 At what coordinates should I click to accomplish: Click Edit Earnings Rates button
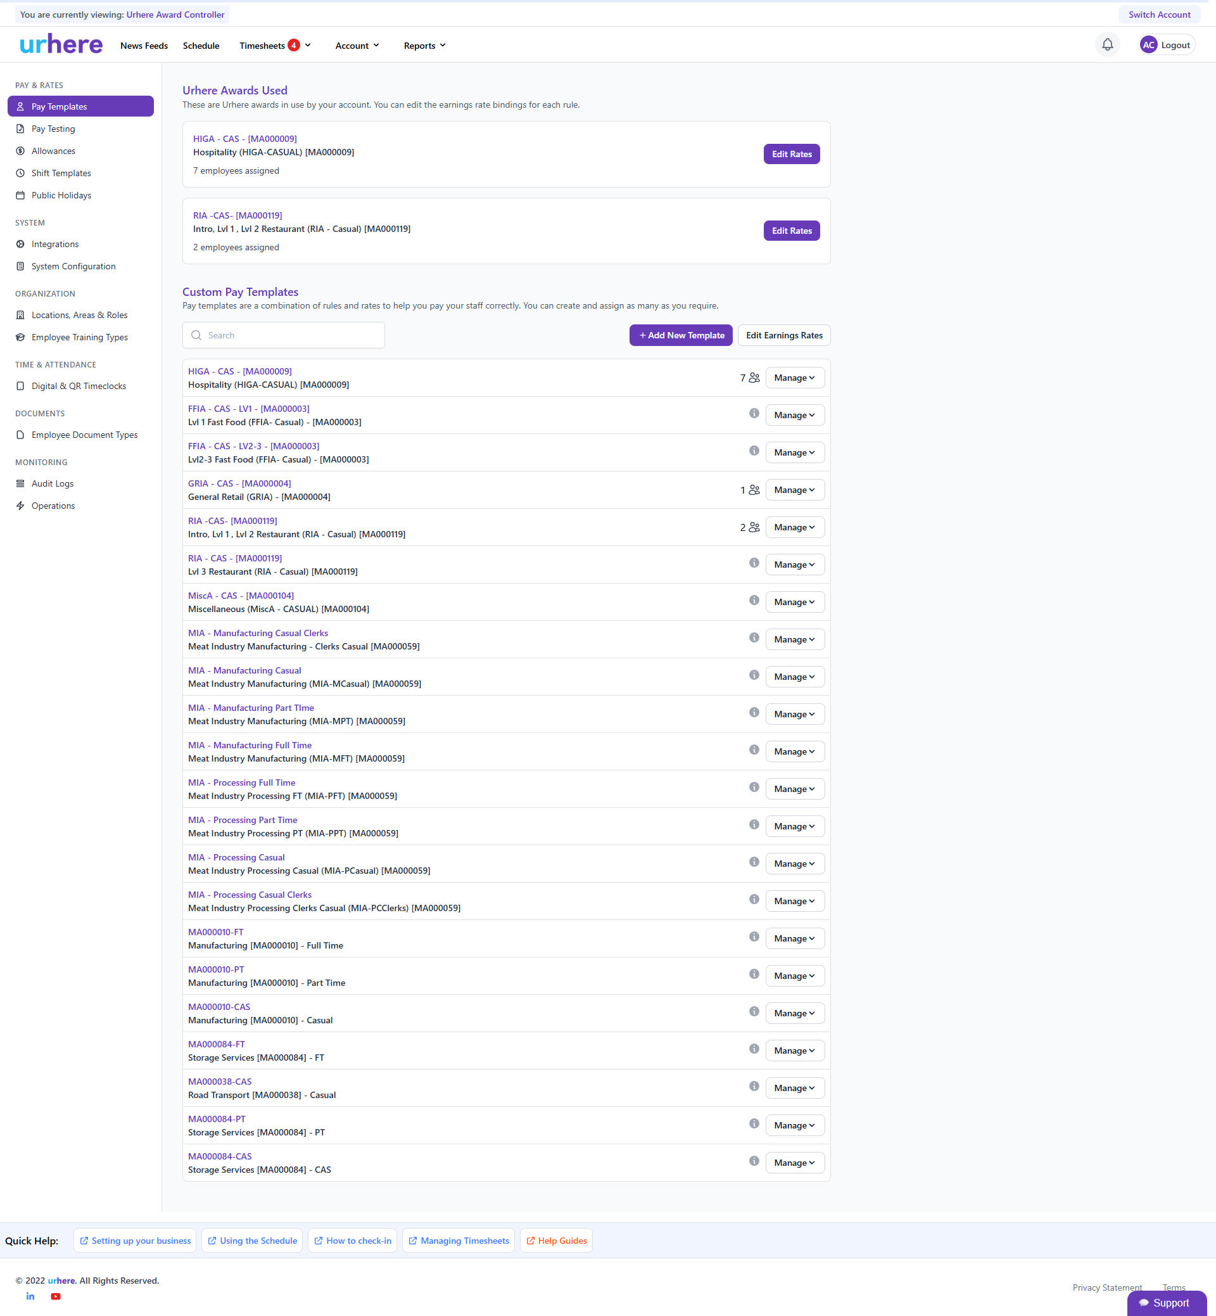click(784, 335)
